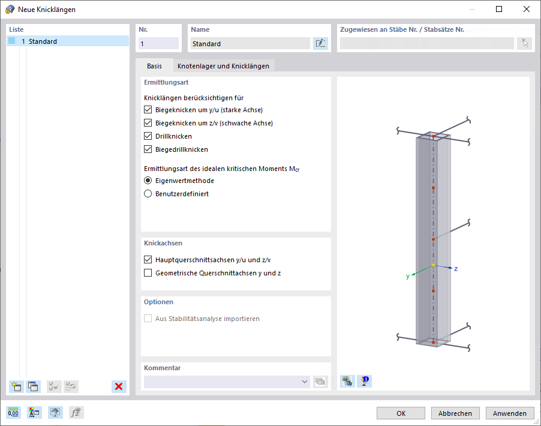This screenshot has height=426, width=541.
Task: Click the edit name icon next to Standard
Action: (x=320, y=43)
